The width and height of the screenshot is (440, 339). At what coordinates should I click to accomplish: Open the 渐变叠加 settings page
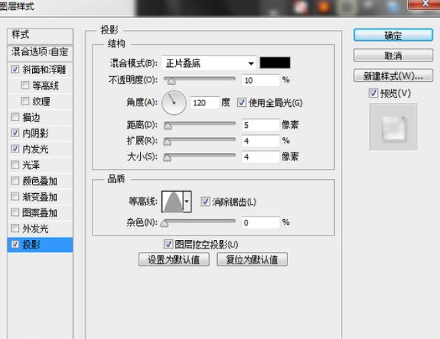(40, 197)
